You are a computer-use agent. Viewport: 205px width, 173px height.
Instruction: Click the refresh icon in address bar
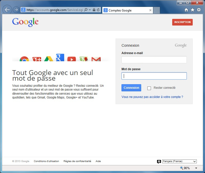point(98,10)
